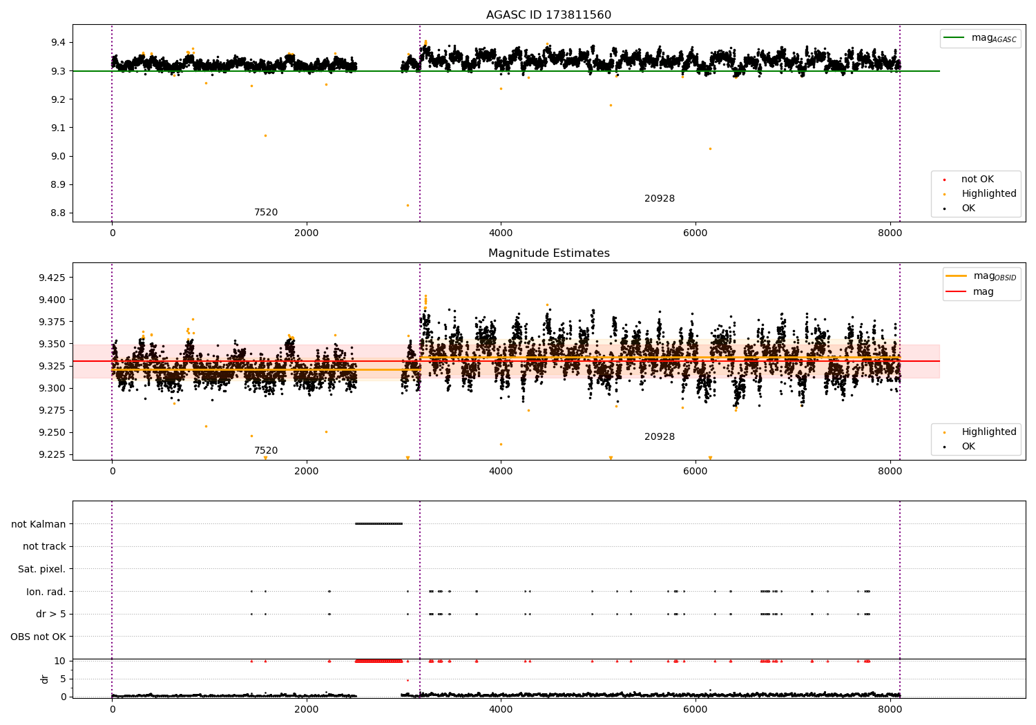Click y-axis tick '9.1' in top plot

[58, 128]
